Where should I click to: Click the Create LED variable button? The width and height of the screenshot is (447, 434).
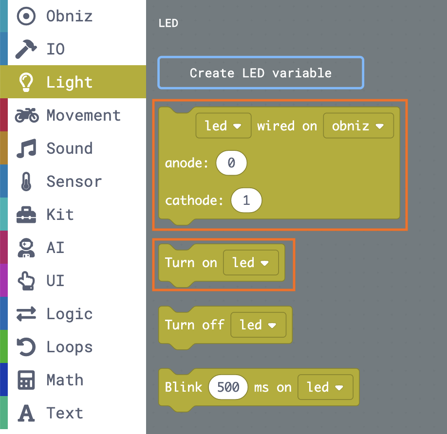pyautogui.click(x=261, y=73)
